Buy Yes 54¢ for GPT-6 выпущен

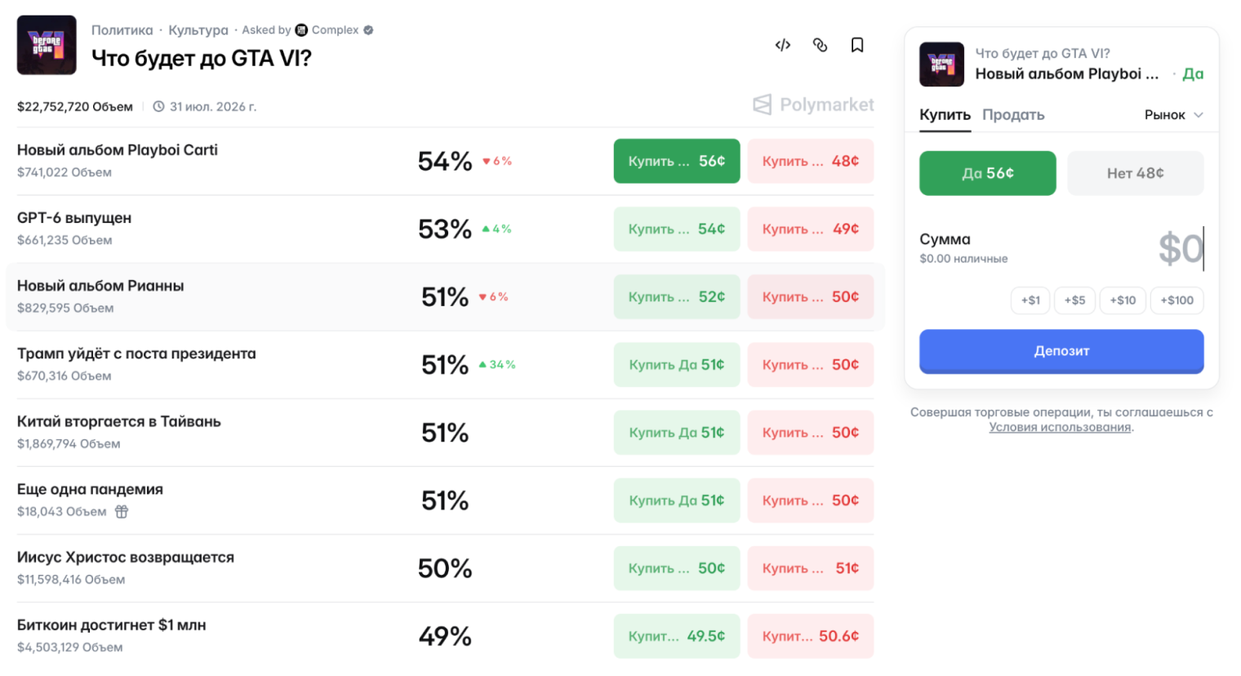[677, 229]
